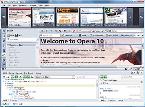Screen dimensions: 145x107
Task: Click the Fast Forward navigation button
Action: pos(56,31)
